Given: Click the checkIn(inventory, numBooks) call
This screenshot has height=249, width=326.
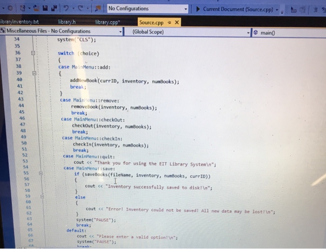Looking at the screenshot, I should (111, 145).
